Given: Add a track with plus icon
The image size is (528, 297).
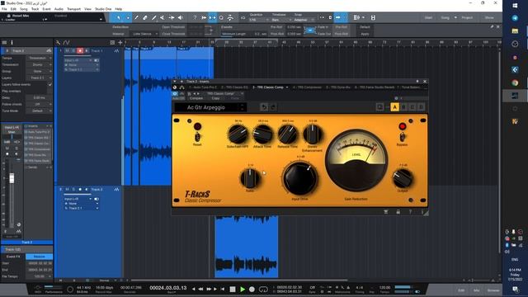Looking at the screenshot, I should pos(120,42).
